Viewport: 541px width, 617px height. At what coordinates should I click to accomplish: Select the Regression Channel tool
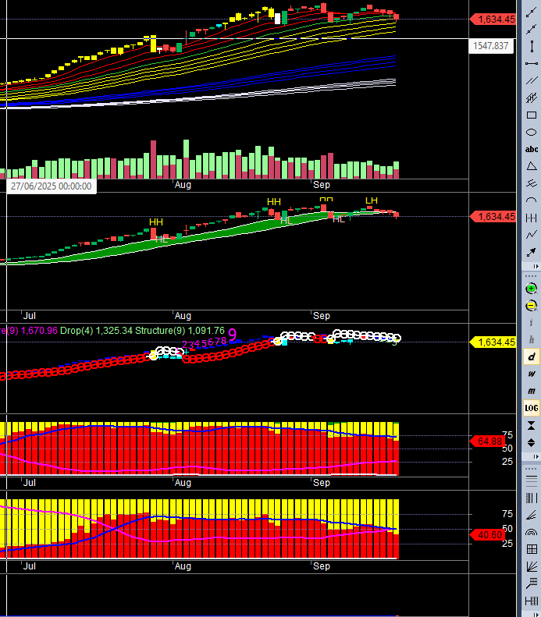(x=531, y=98)
